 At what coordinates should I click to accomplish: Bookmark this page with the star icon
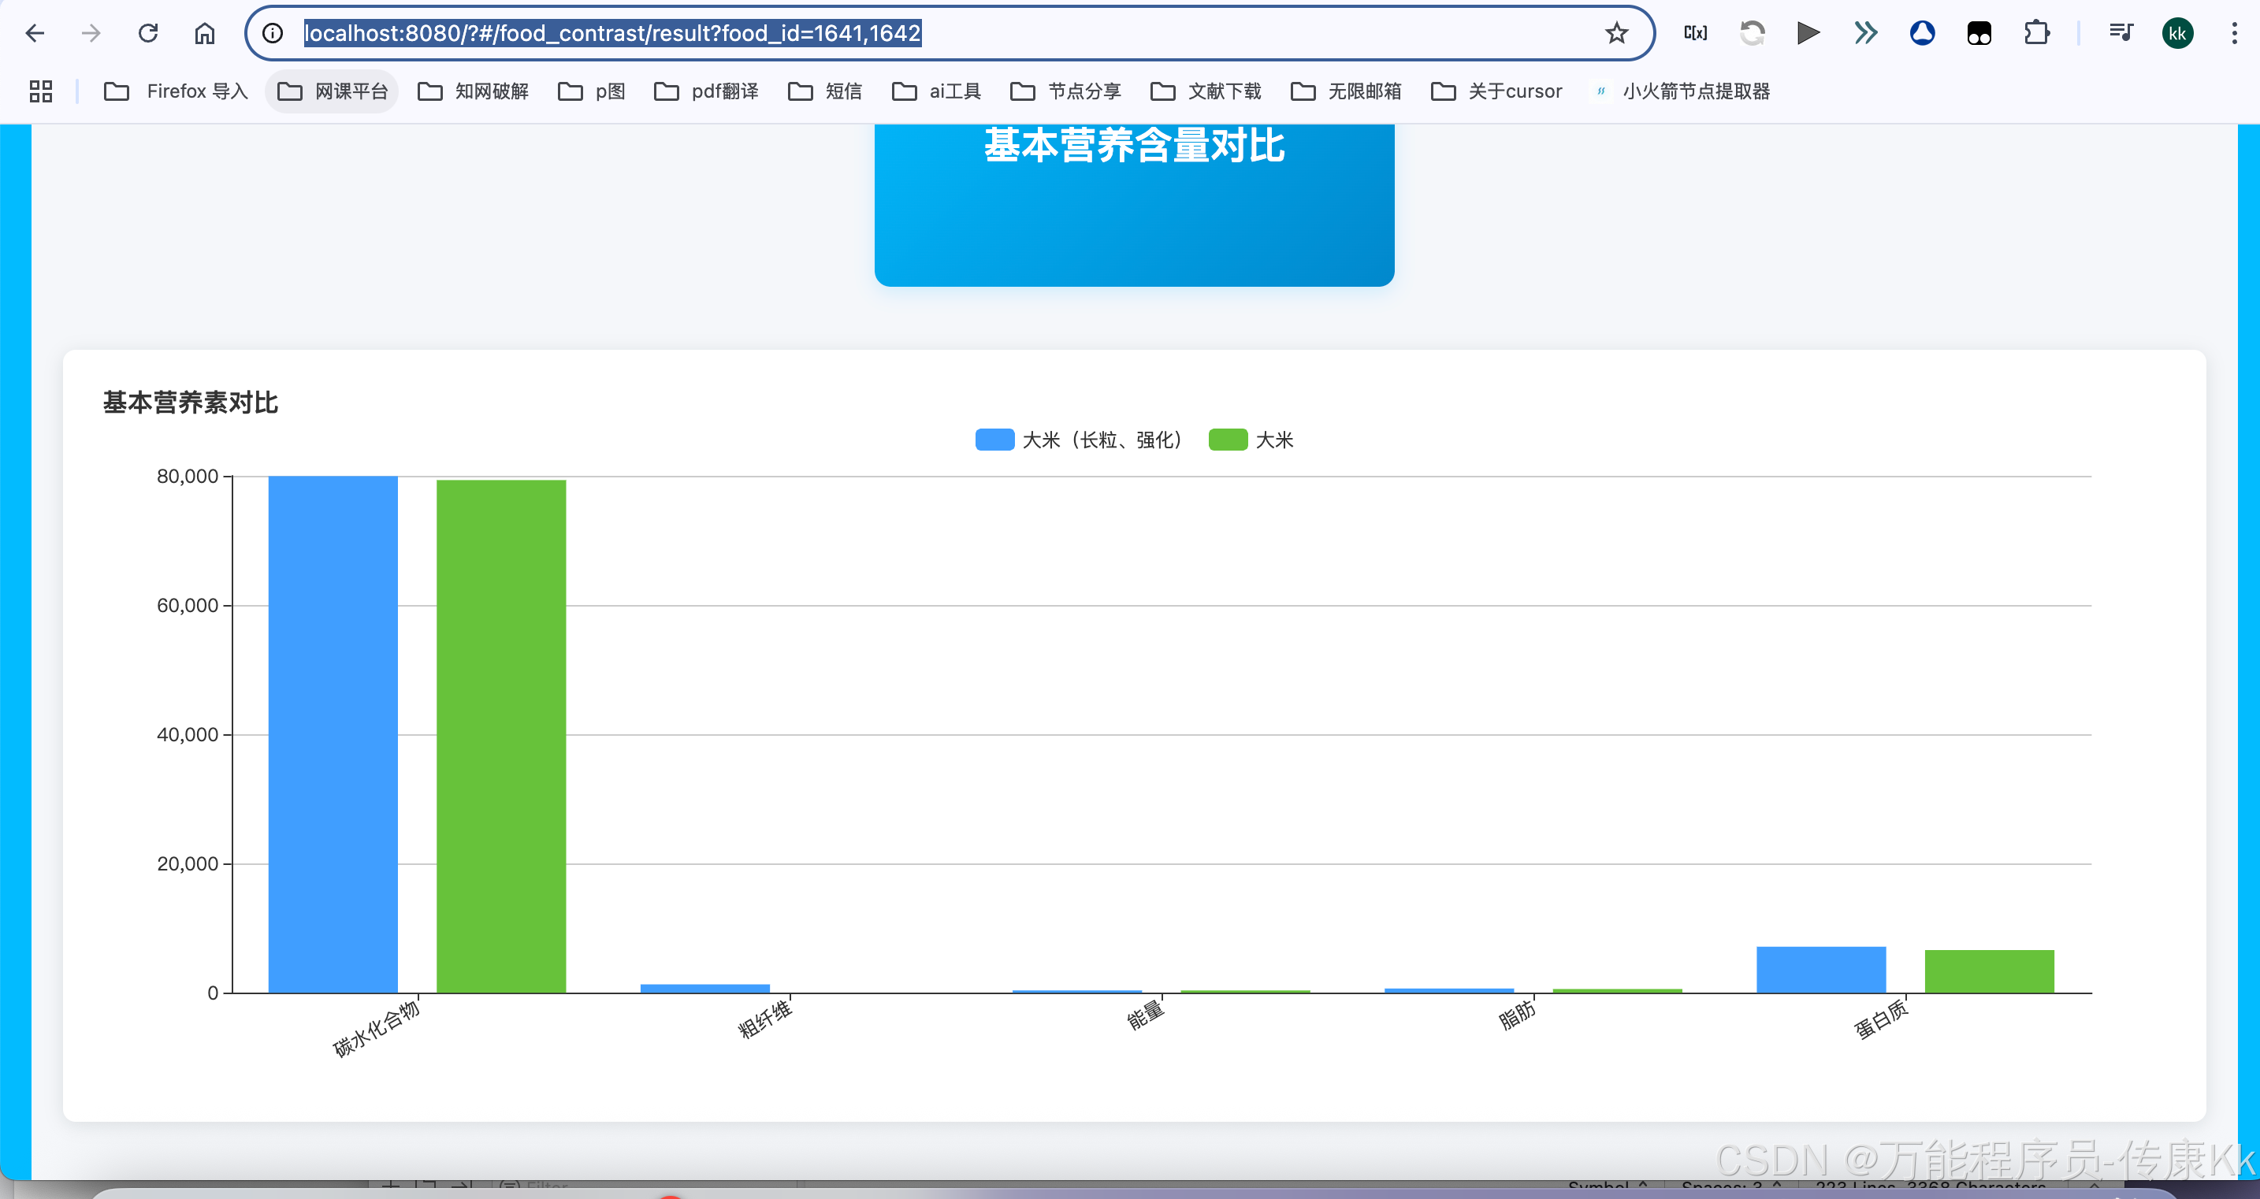click(1616, 33)
